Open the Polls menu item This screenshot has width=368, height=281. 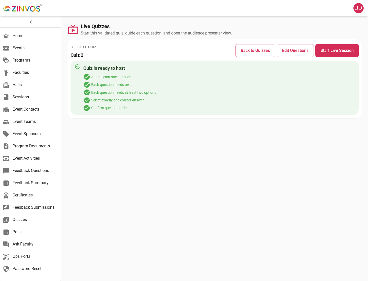31,232
